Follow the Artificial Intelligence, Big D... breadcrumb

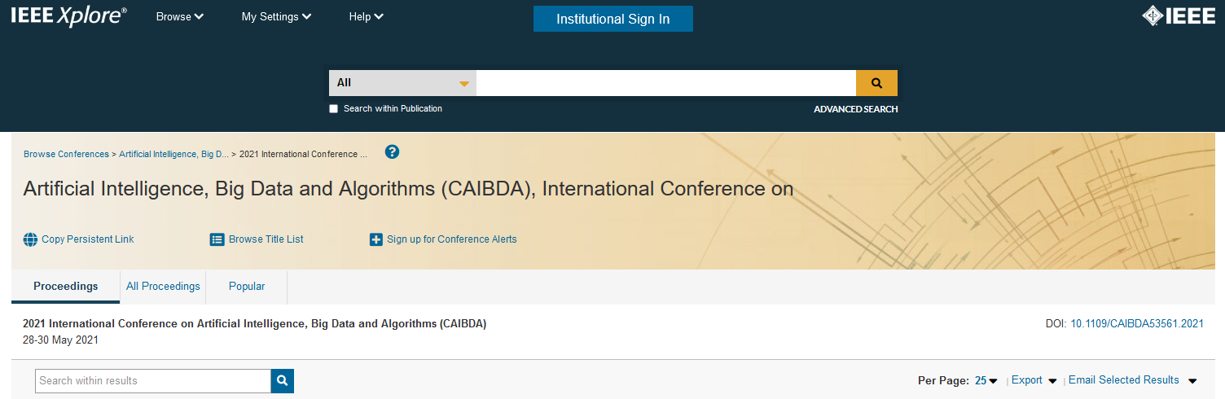coord(174,154)
